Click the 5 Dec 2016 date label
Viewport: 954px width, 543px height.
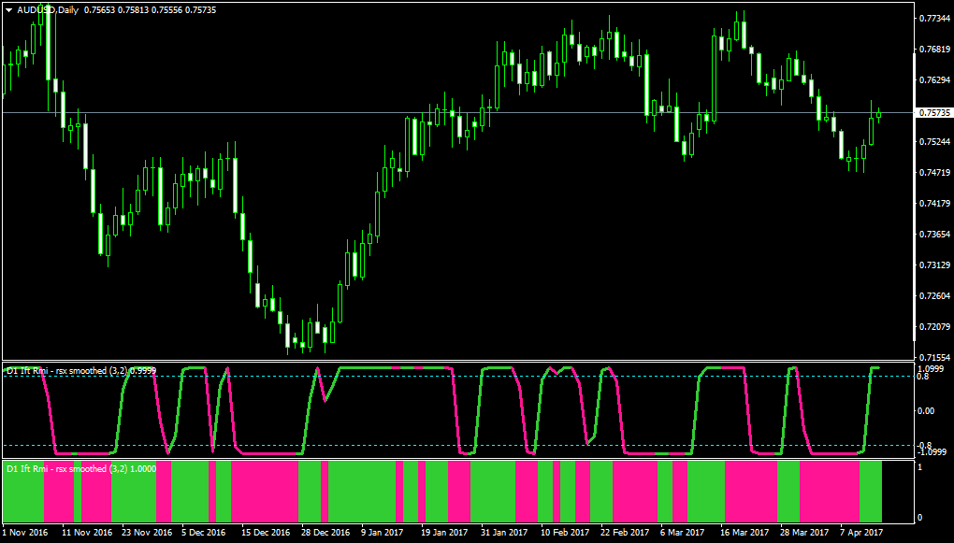[x=203, y=532]
